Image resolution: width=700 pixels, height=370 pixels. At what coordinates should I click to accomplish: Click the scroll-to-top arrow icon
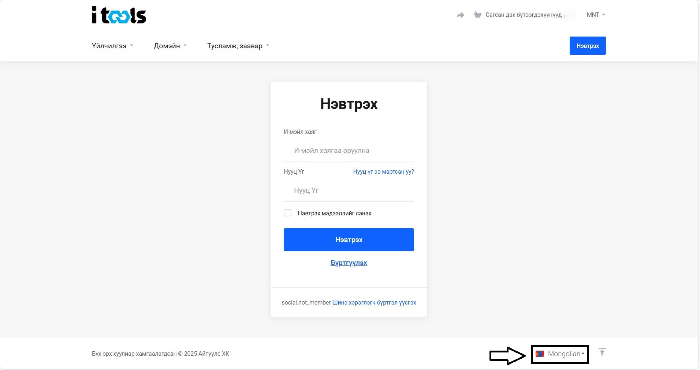[x=602, y=352]
